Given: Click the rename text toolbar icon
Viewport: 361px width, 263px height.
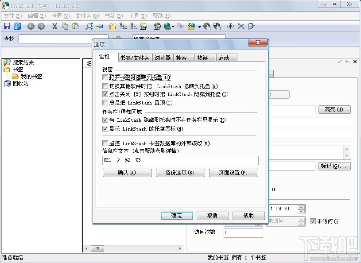Looking at the screenshot, I should click(229, 26).
